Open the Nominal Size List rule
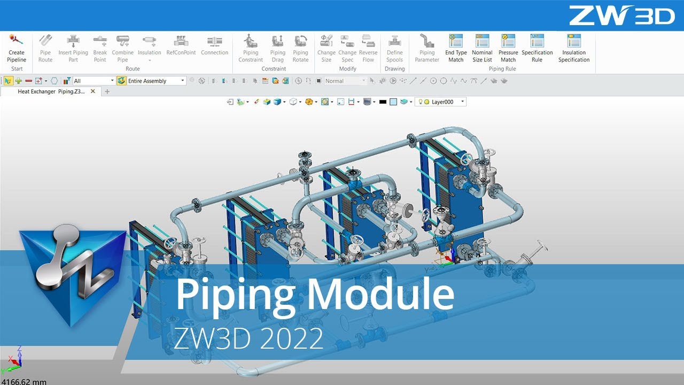 [483, 49]
